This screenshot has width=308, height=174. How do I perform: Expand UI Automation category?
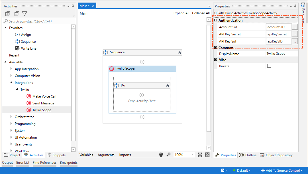click(x=11, y=137)
